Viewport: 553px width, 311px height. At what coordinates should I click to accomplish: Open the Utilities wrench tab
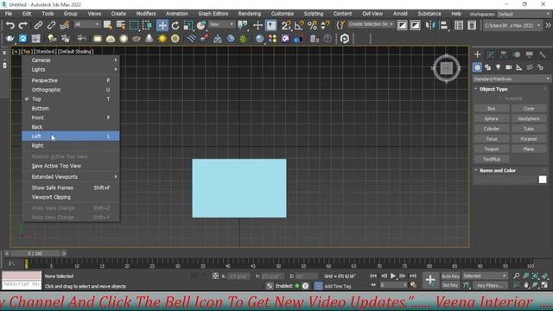click(543, 54)
